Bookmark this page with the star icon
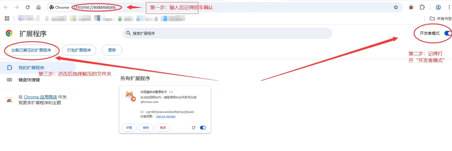This screenshot has height=151, width=452. coord(396,7)
